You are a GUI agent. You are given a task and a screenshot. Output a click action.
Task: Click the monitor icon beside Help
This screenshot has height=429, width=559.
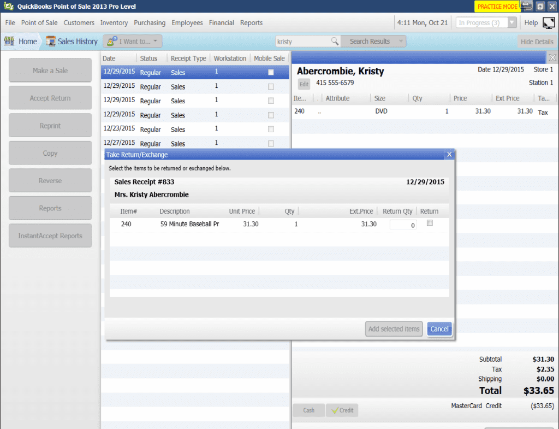coord(548,23)
